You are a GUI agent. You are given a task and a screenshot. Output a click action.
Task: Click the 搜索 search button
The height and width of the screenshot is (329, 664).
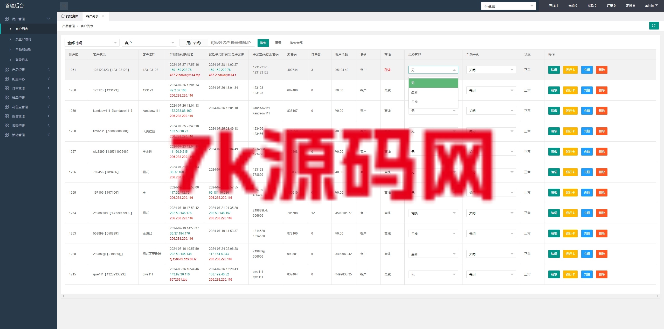[x=263, y=43]
